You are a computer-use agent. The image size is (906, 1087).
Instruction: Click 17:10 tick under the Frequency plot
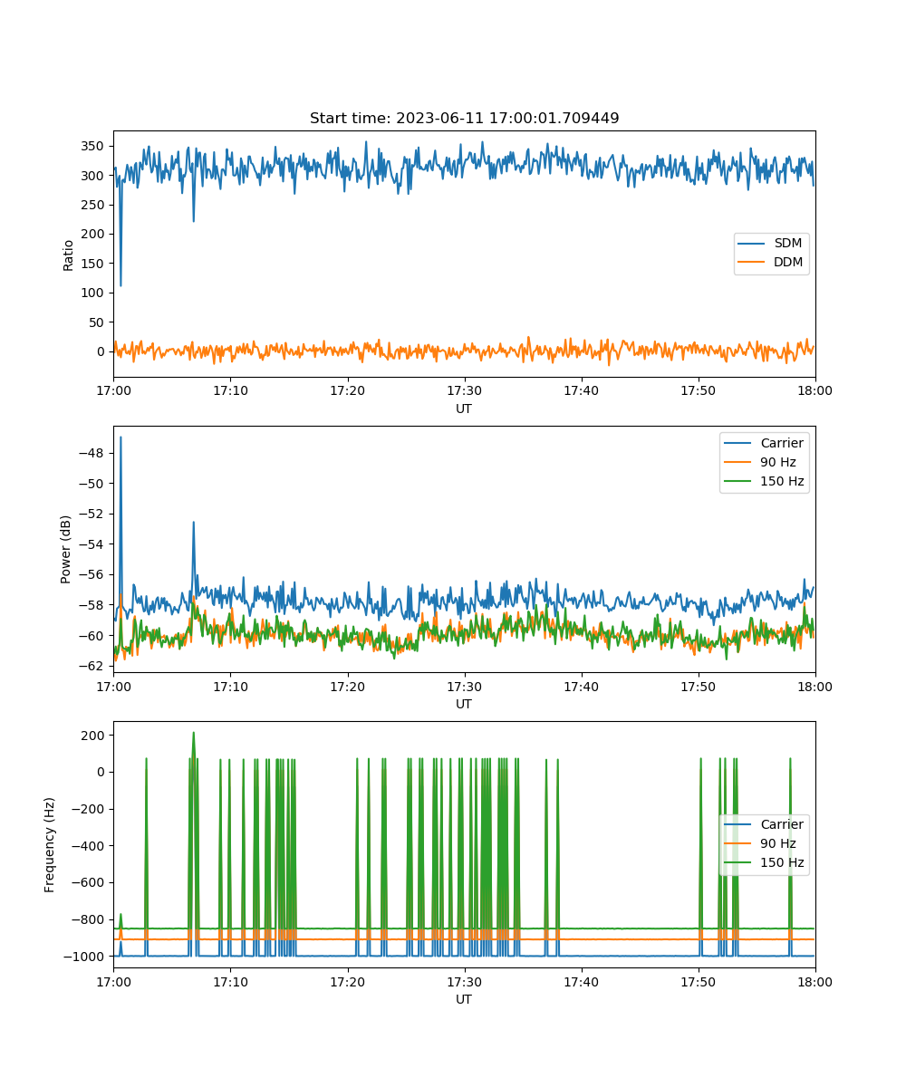click(x=230, y=981)
